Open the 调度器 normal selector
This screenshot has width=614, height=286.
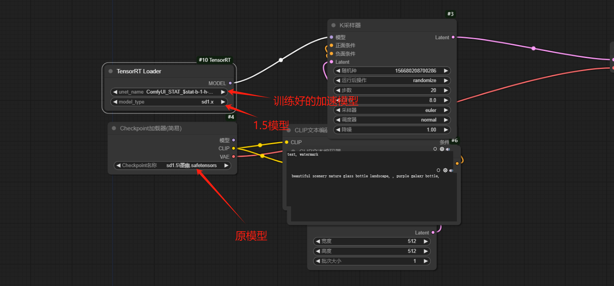click(392, 120)
